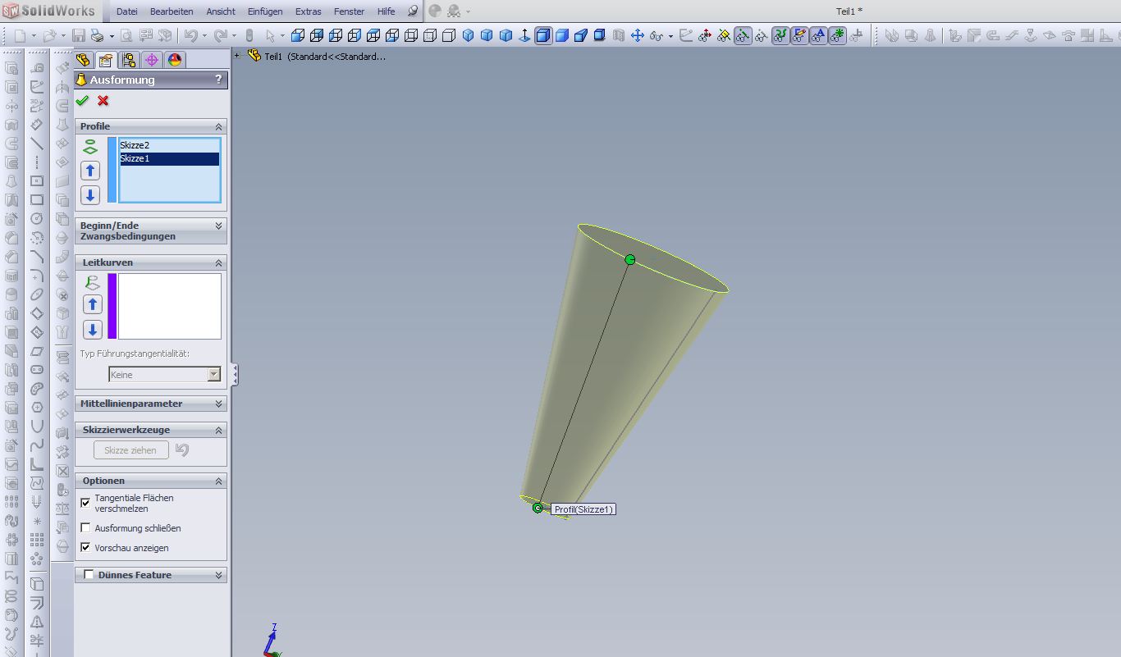This screenshot has width=1121, height=657.
Task: Click the green connector on Skizze1 profile
Action: point(538,508)
